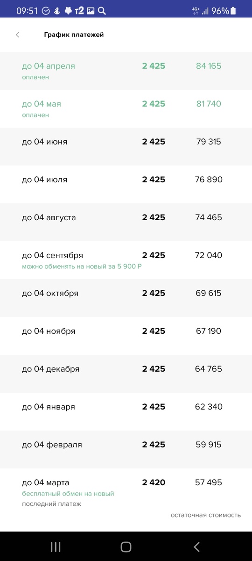This screenshot has height=561, width=252.
Task: Open the search icon in status bar
Action: pyautogui.click(x=102, y=11)
